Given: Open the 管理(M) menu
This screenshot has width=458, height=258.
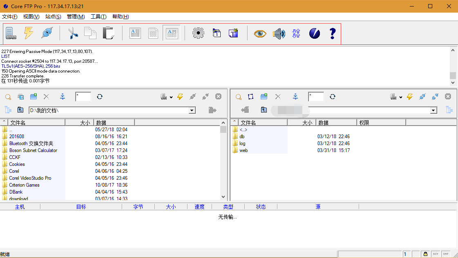Looking at the screenshot, I should click(x=76, y=17).
